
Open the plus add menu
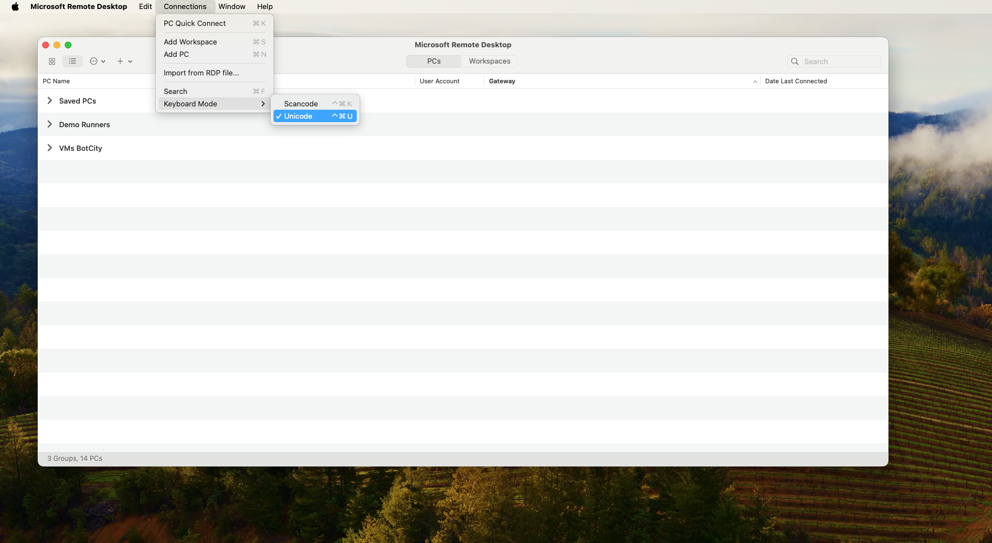(124, 61)
